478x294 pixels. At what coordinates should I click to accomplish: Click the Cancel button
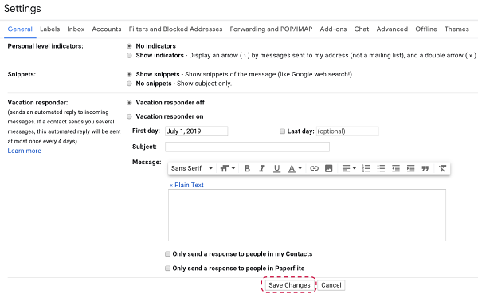pos(331,285)
